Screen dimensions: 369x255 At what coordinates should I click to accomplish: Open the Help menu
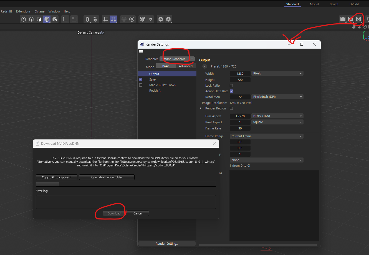[x=67, y=11]
